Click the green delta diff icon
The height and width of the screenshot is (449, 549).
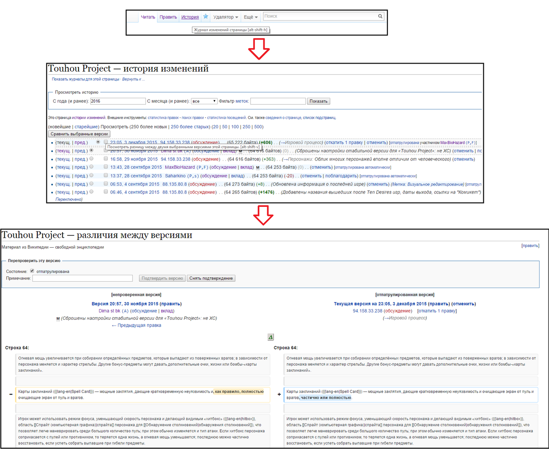(271, 337)
